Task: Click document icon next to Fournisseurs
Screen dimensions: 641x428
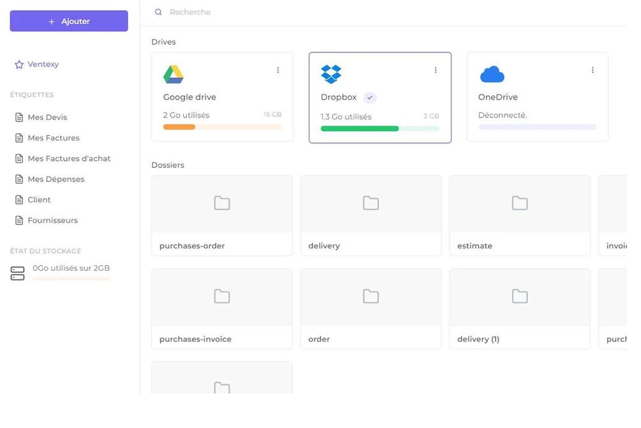Action: pyautogui.click(x=19, y=220)
